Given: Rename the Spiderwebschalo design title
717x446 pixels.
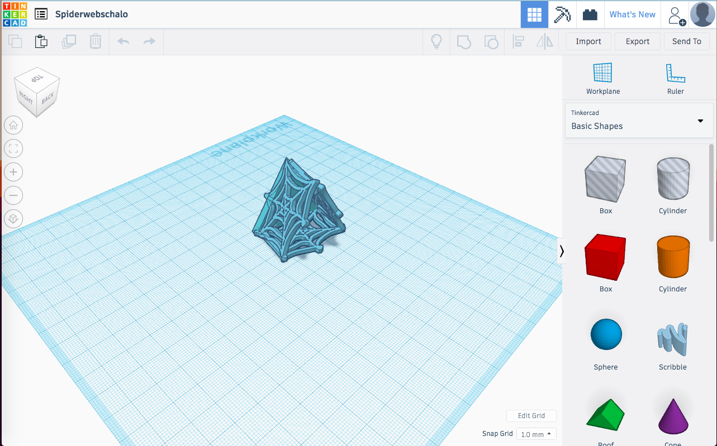Looking at the screenshot, I should pos(92,14).
